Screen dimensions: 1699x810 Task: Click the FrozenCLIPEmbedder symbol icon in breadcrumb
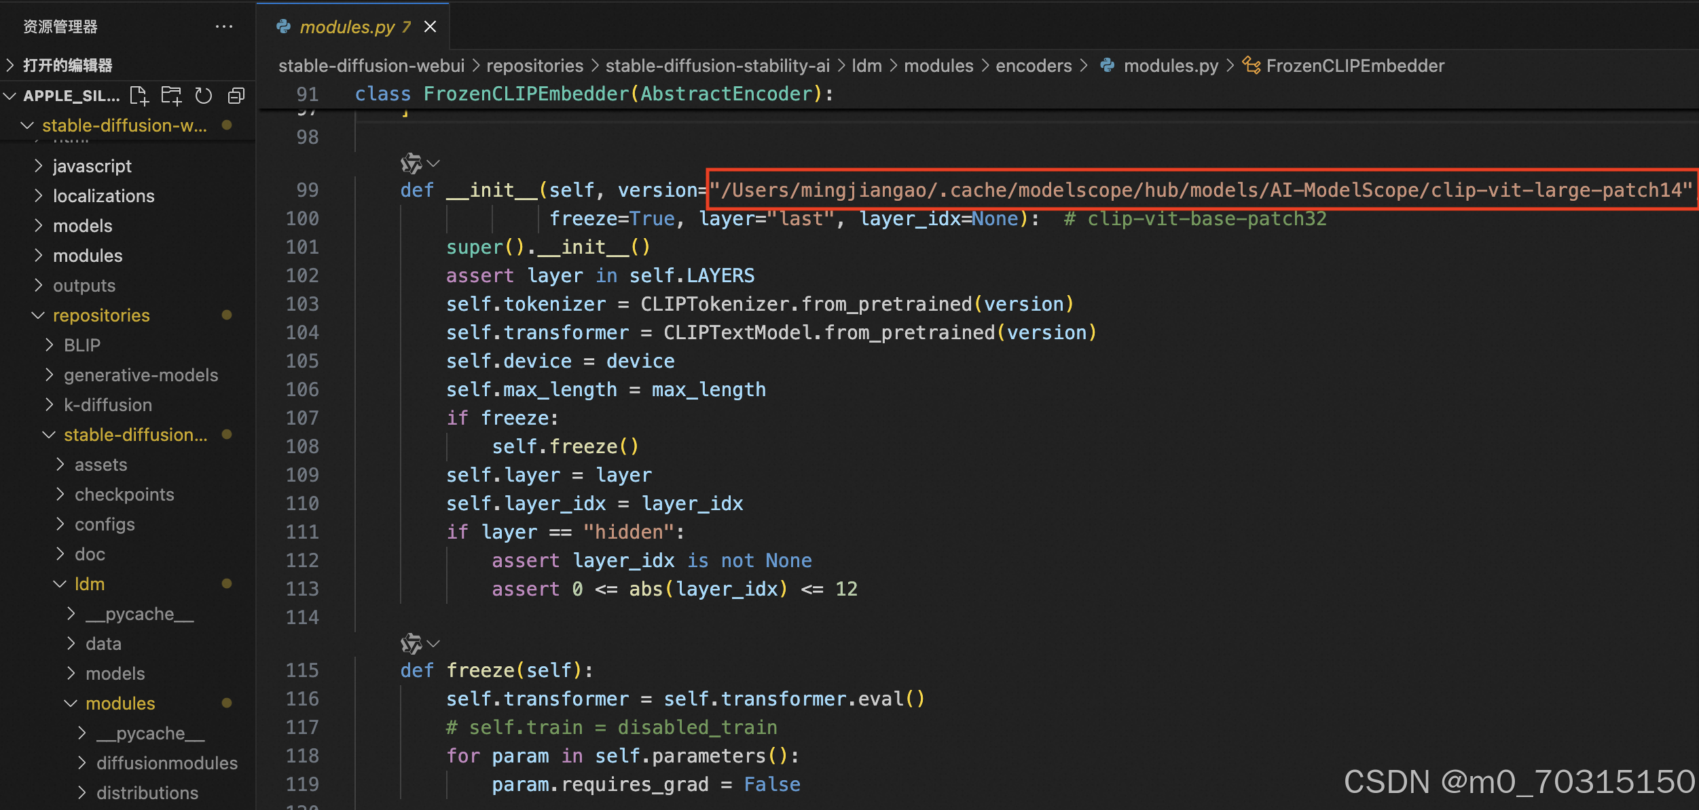[x=1252, y=65]
